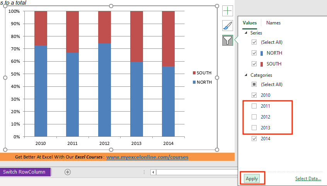Add a new sheet with plus icon

click(68, 172)
